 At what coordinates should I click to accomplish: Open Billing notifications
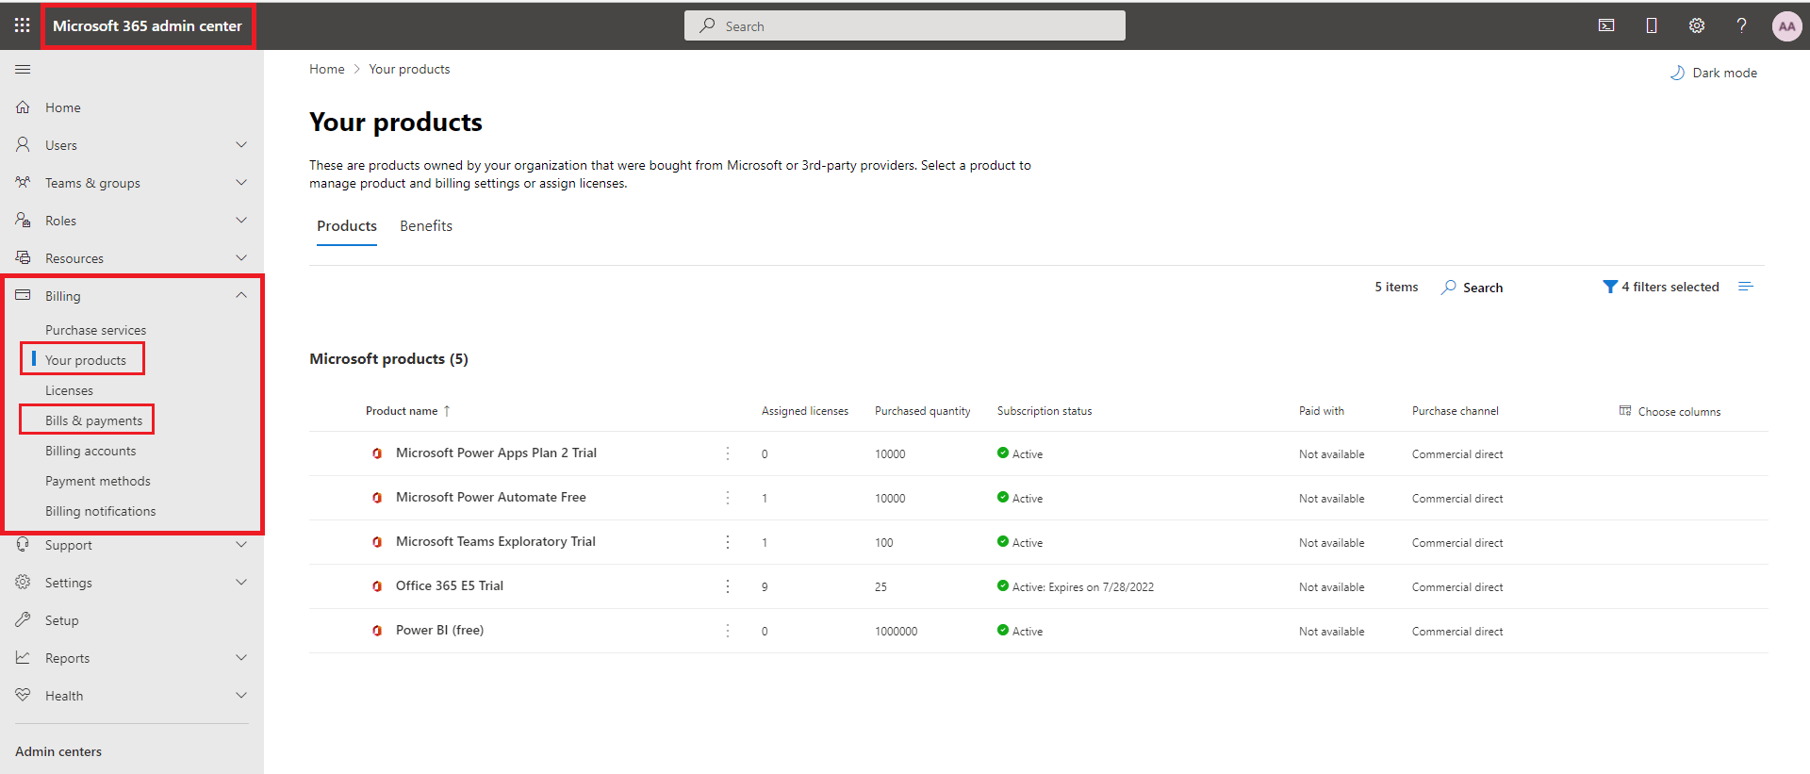[x=101, y=511]
